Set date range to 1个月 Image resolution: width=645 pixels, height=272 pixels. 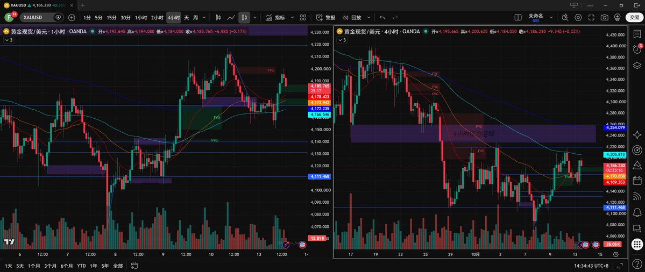[x=34, y=266]
